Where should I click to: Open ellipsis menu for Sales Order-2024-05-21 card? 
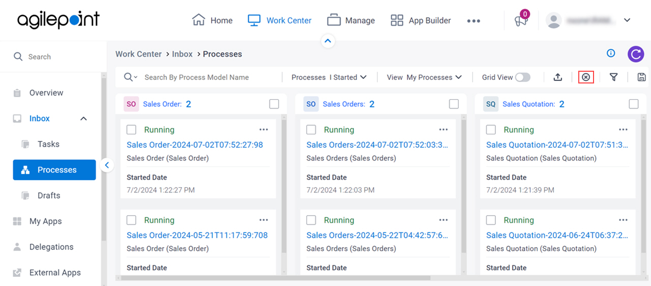click(263, 220)
